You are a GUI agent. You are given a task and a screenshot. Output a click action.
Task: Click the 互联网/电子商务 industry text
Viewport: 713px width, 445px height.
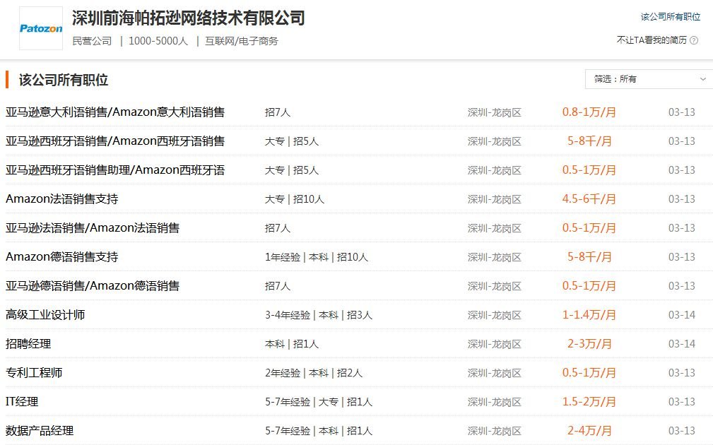242,41
